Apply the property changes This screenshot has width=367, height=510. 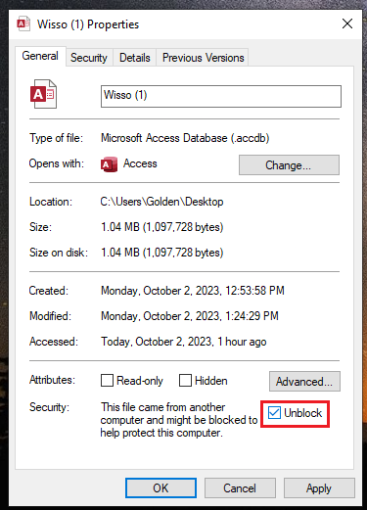point(319,488)
